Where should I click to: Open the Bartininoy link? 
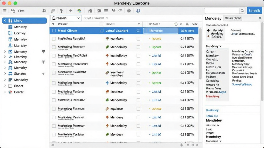tap(212, 110)
